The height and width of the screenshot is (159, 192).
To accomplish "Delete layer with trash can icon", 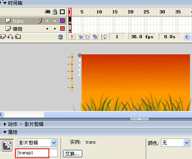I will pos(60,37).
